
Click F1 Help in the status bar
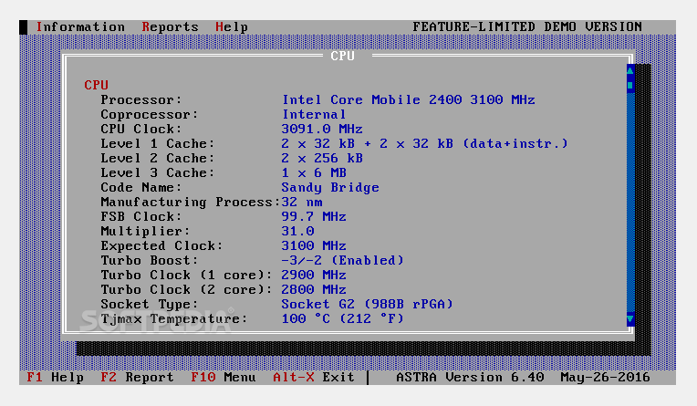[55, 378]
